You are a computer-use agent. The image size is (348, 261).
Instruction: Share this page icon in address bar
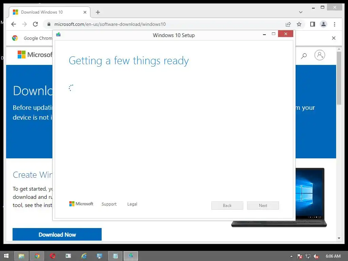288,24
